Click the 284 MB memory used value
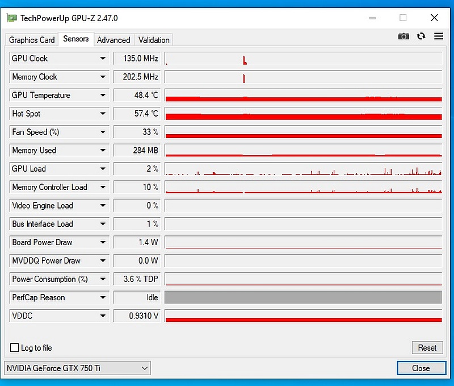The height and width of the screenshot is (386, 454). coord(137,150)
